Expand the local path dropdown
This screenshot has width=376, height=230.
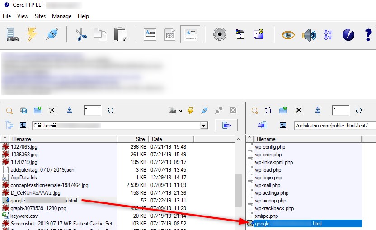click(204, 126)
